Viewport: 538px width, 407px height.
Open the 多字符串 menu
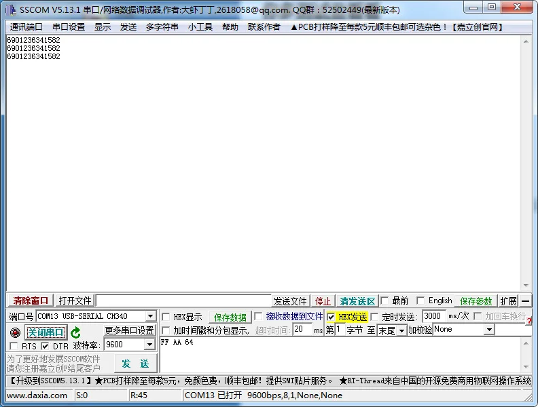162,27
